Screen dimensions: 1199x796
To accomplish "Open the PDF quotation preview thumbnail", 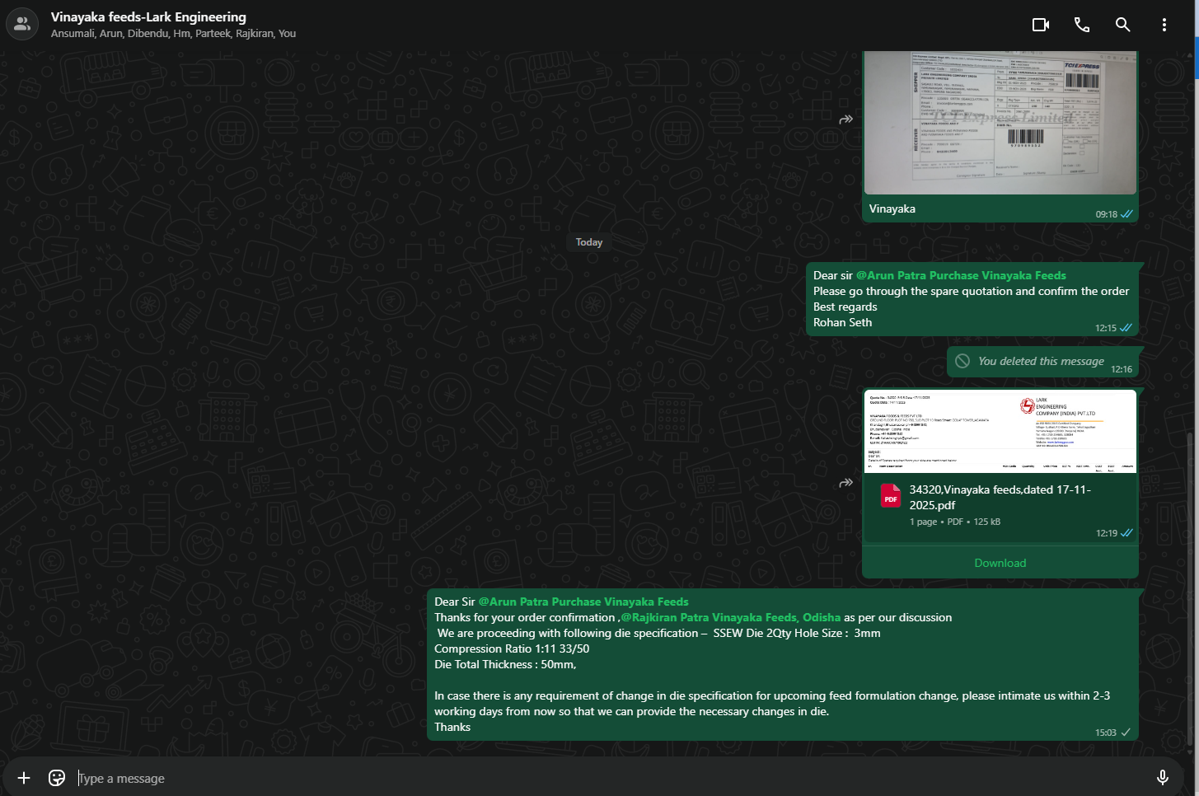I will point(1000,432).
